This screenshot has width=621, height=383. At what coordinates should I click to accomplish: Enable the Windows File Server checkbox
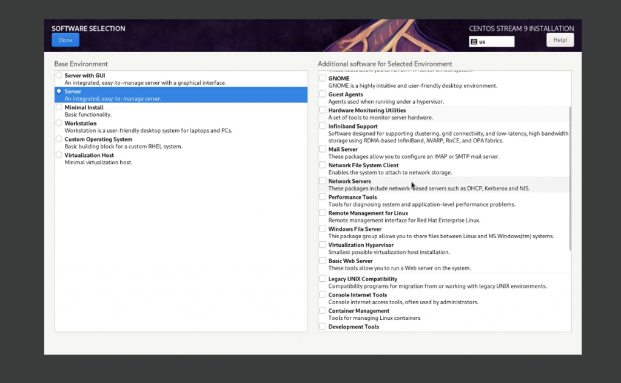tap(323, 228)
